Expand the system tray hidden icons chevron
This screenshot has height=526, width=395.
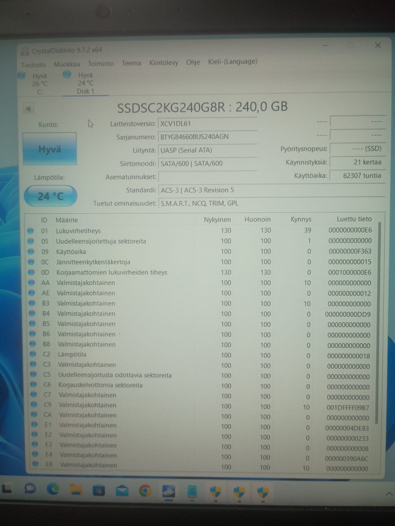click(389, 494)
